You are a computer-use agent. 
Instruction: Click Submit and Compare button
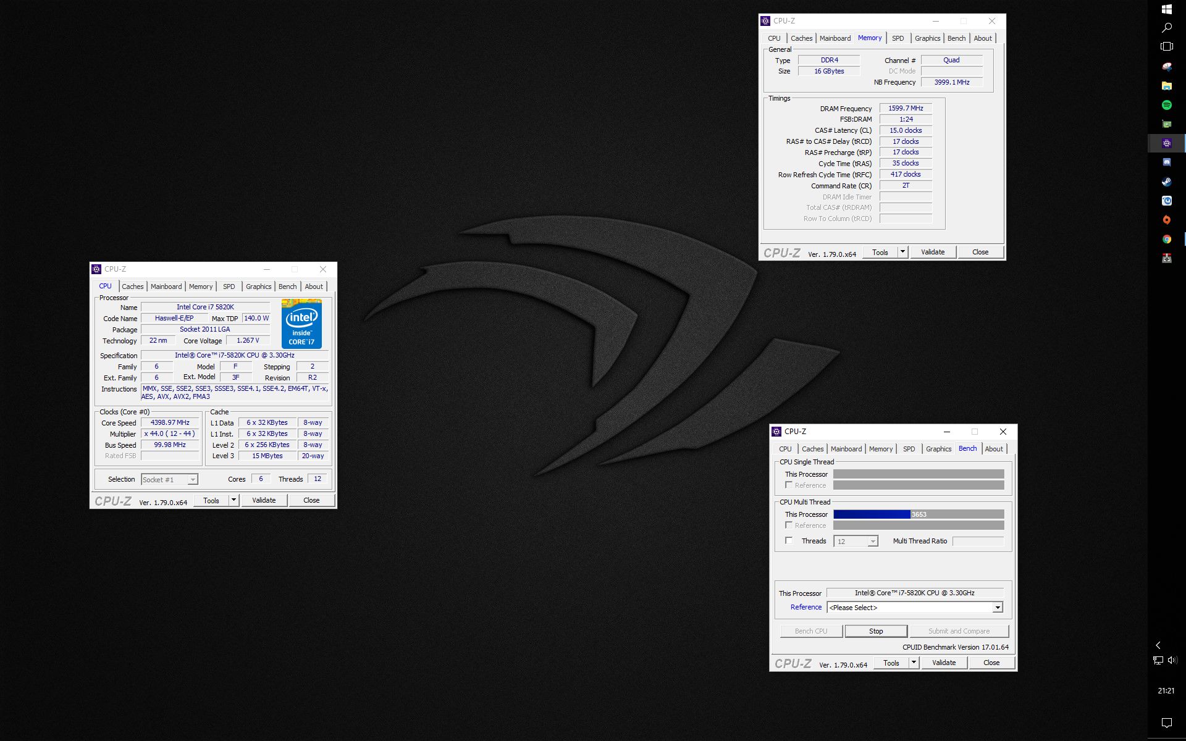click(x=959, y=631)
